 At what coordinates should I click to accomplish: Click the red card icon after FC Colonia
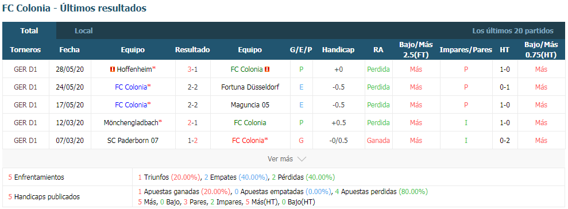coord(267,69)
